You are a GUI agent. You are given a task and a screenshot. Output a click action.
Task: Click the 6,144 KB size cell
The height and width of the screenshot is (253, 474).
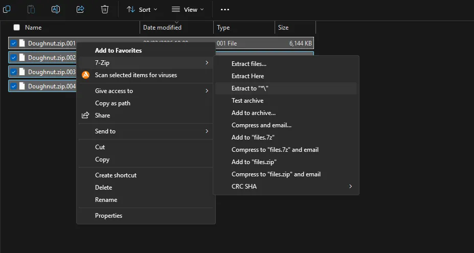[301, 43]
